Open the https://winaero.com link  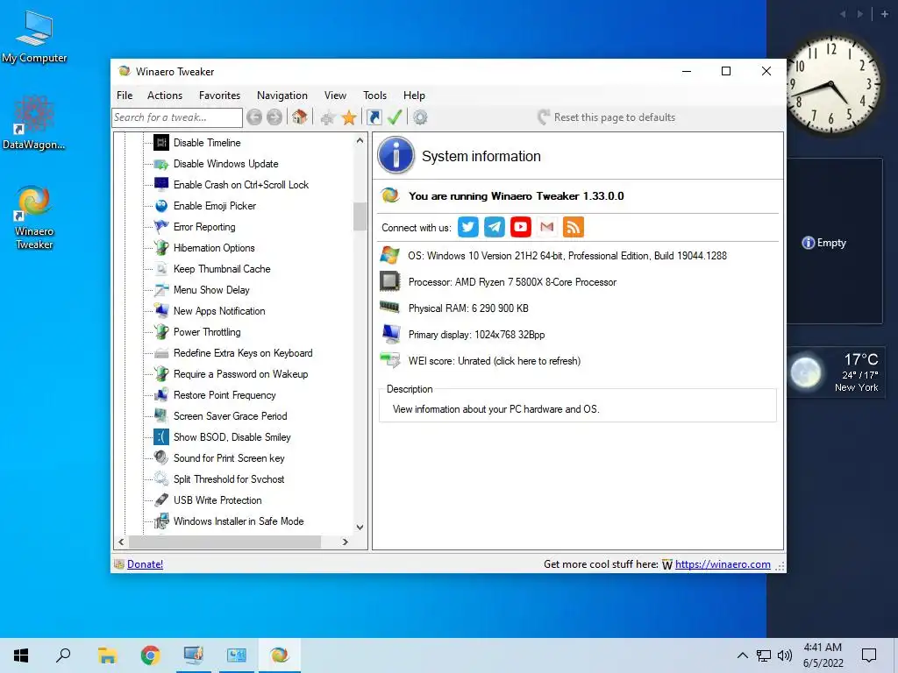click(723, 564)
